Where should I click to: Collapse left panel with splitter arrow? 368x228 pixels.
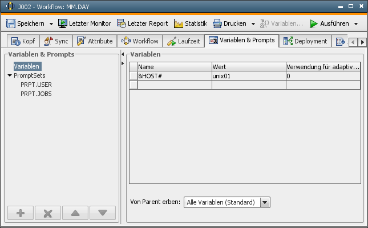tap(123, 54)
